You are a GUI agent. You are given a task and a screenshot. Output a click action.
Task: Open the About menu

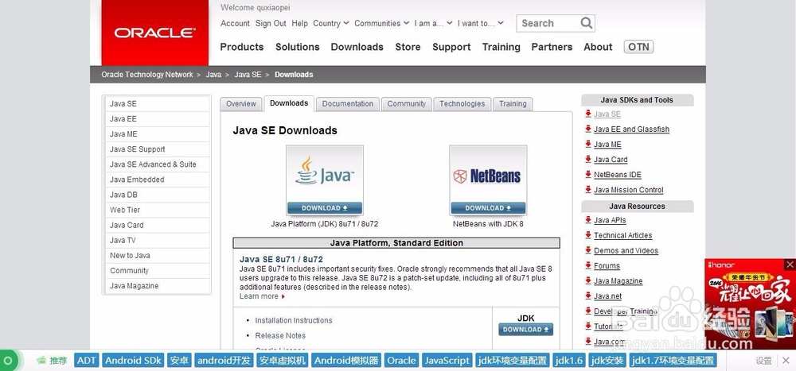598,47
